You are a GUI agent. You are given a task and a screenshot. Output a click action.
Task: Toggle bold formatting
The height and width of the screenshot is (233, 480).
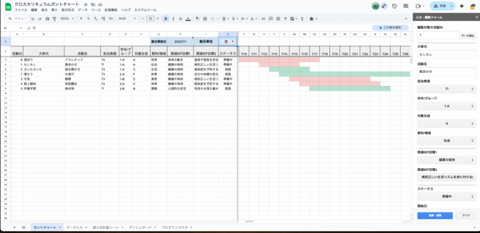[x=166, y=19]
